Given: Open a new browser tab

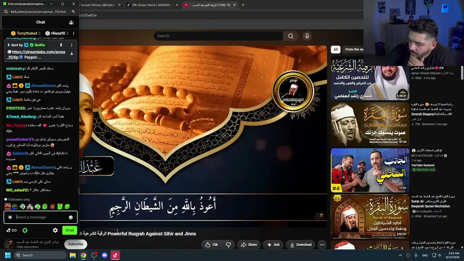Looking at the screenshot, I should 243,5.
